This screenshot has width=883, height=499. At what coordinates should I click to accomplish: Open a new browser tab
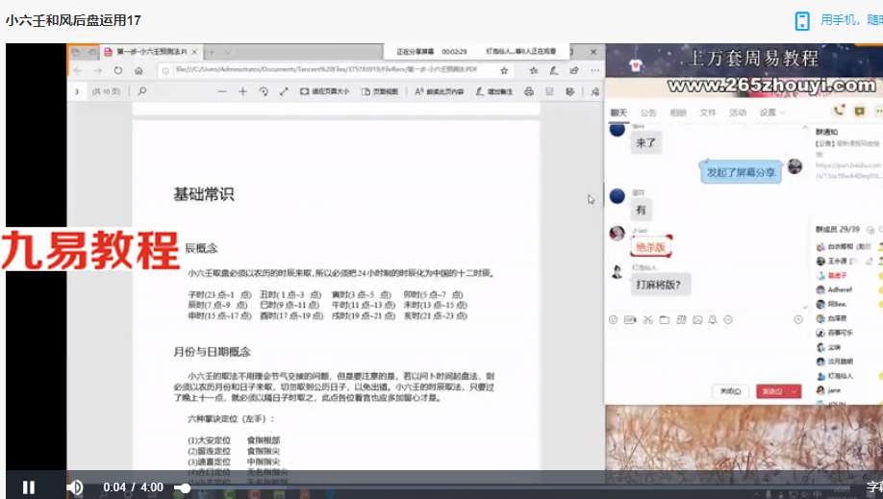coord(212,52)
